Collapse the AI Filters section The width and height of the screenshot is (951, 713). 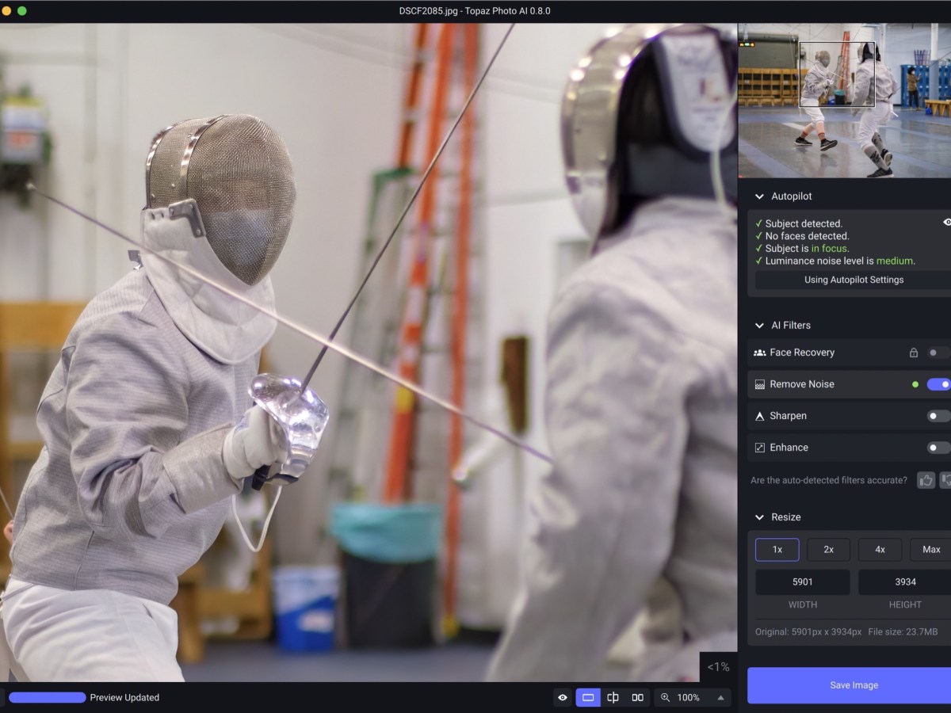tap(759, 326)
